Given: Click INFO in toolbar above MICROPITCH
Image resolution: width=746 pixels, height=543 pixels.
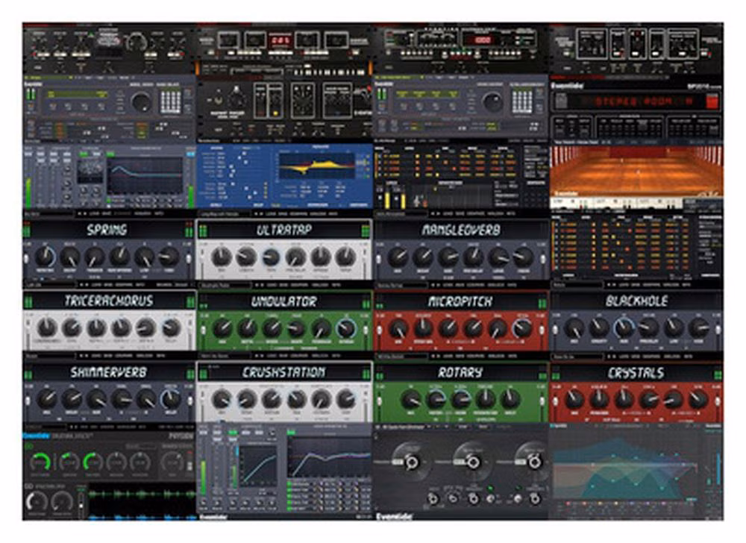Looking at the screenshot, I should point(512,285).
